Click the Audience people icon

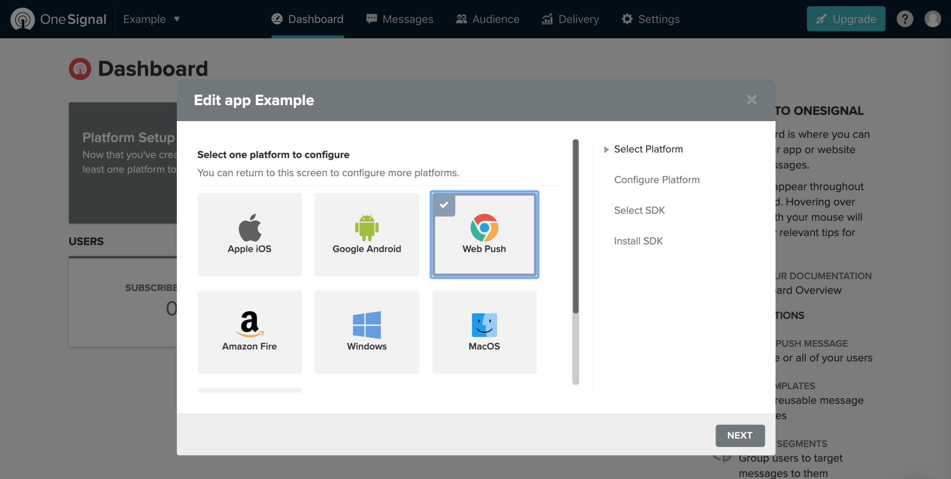pyautogui.click(x=461, y=19)
